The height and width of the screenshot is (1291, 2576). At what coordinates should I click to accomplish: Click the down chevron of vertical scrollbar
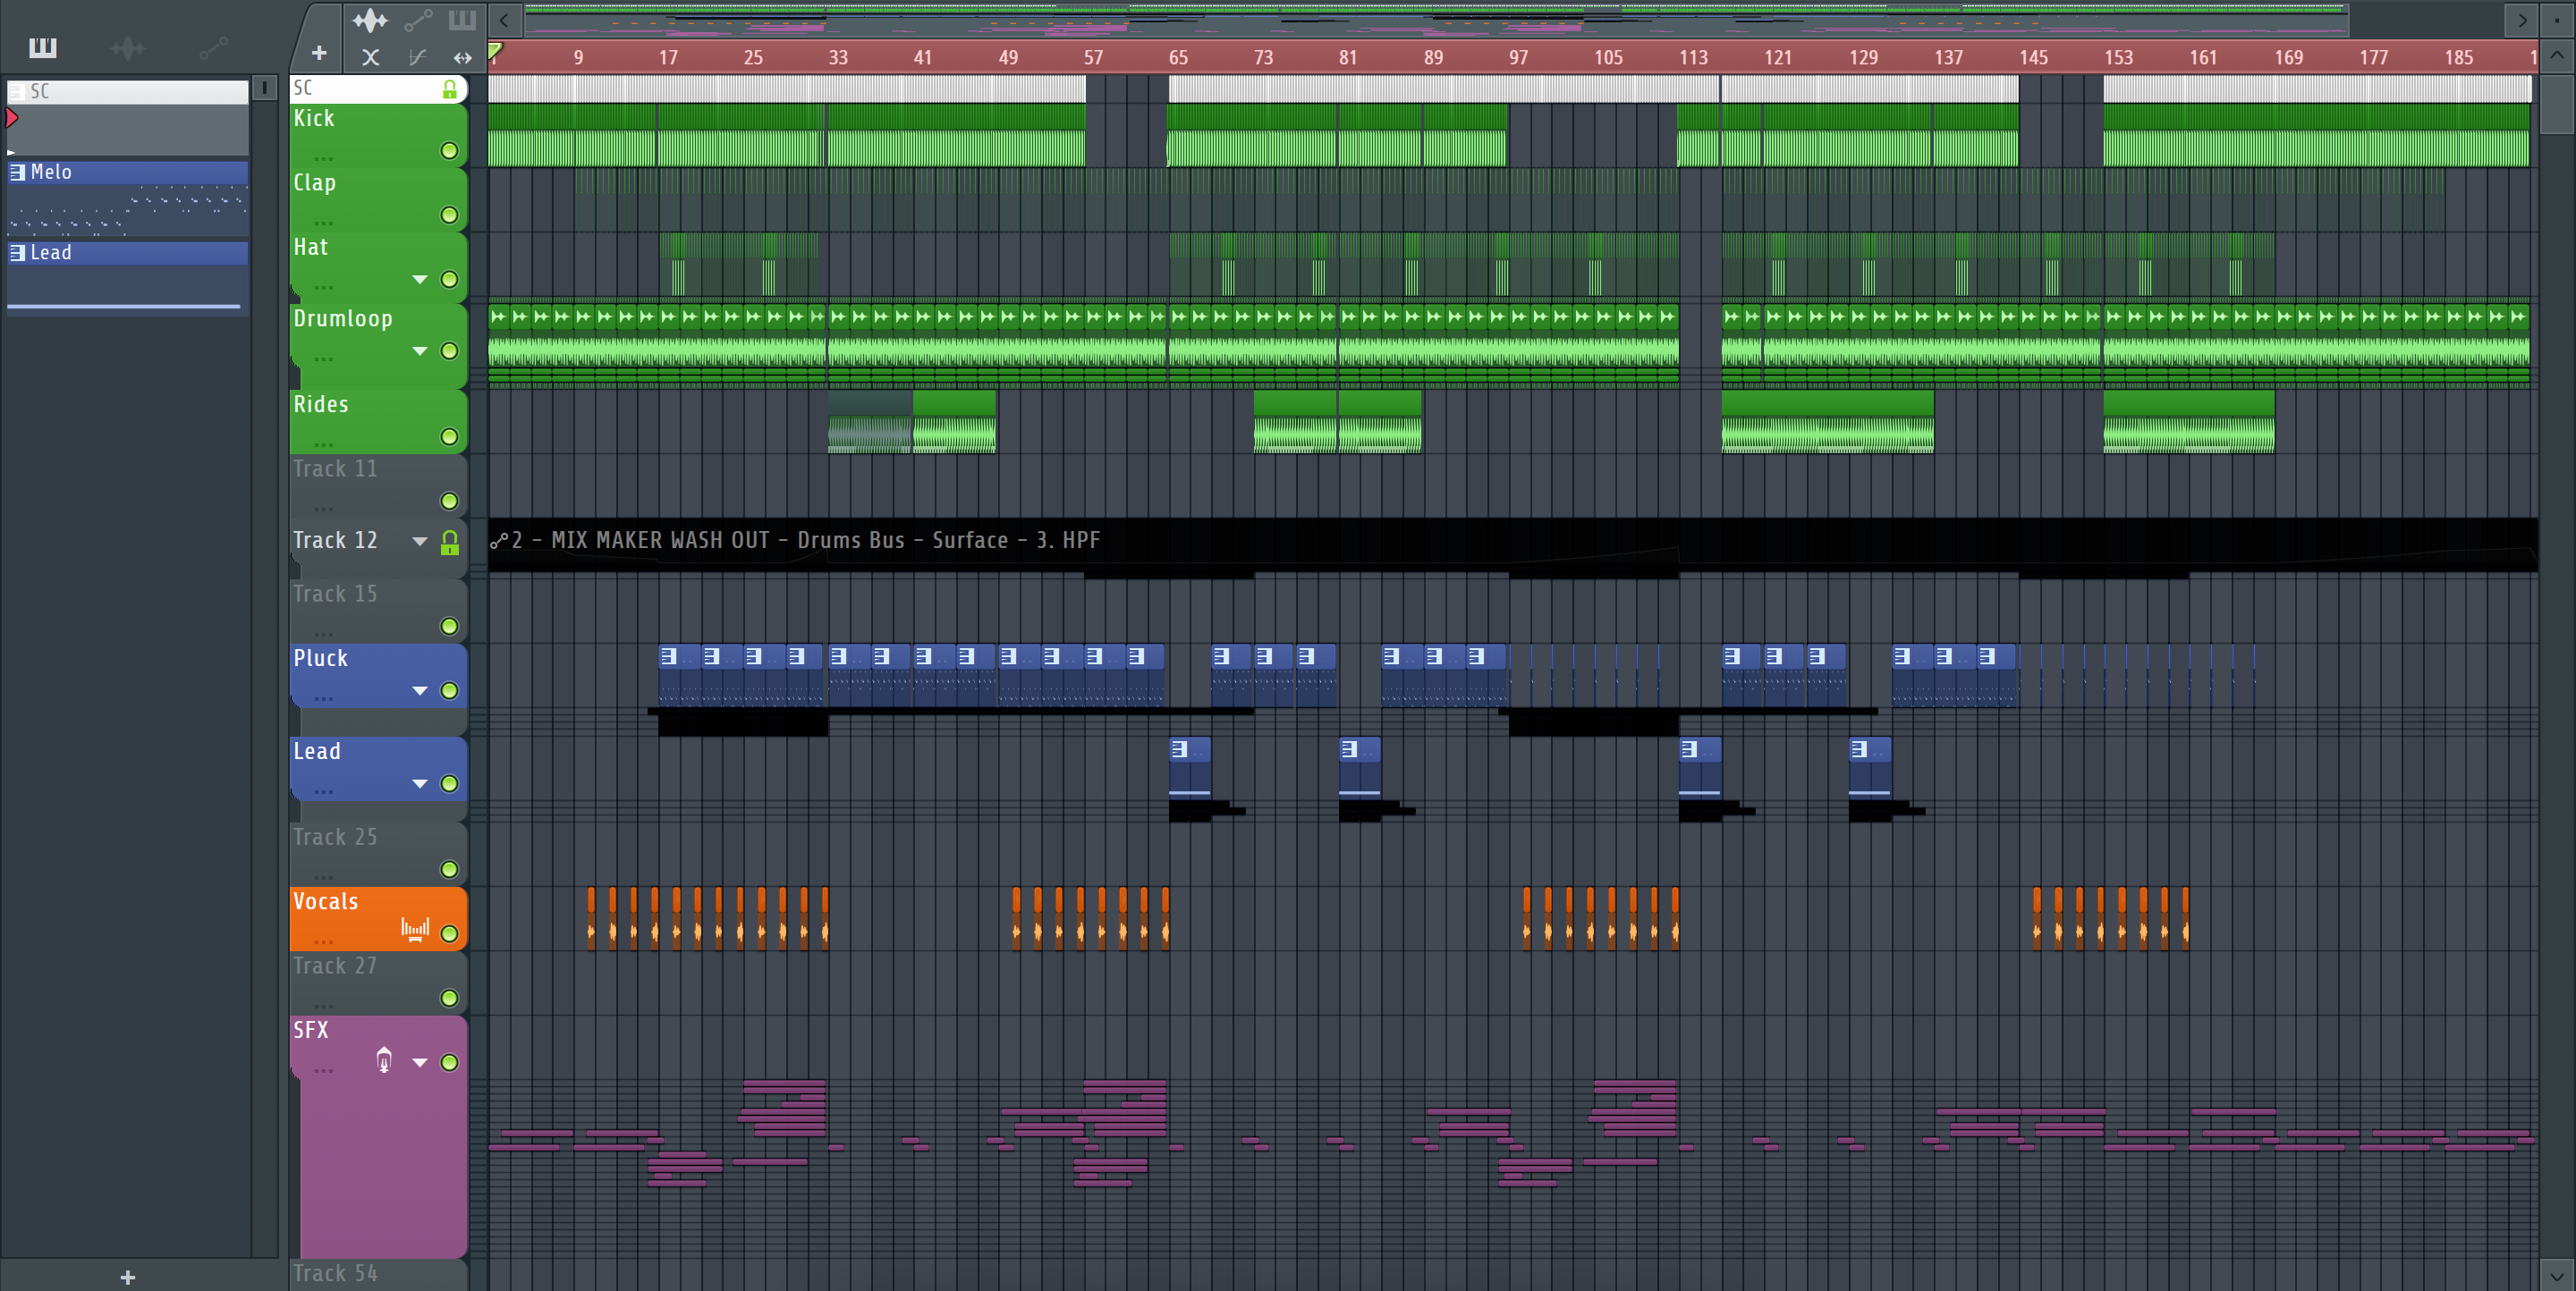[x=2557, y=1275]
